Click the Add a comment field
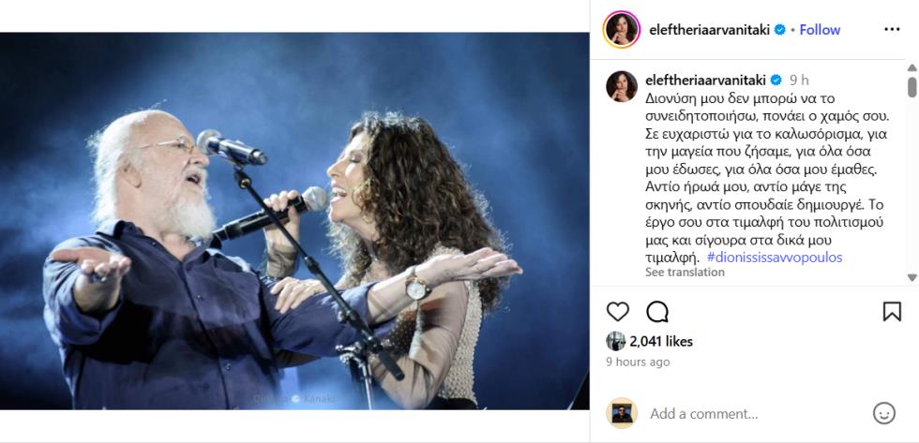 tap(750, 413)
